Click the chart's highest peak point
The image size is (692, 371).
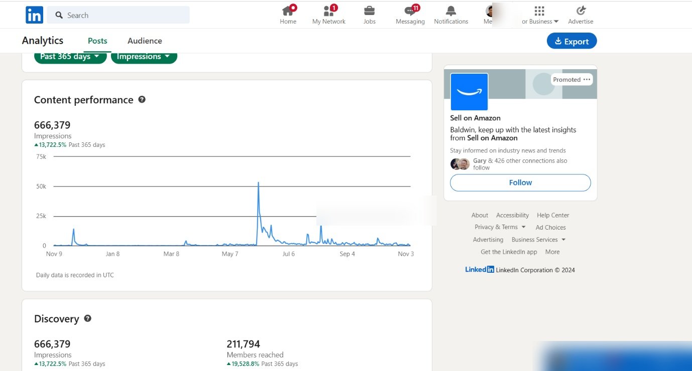tap(258, 182)
